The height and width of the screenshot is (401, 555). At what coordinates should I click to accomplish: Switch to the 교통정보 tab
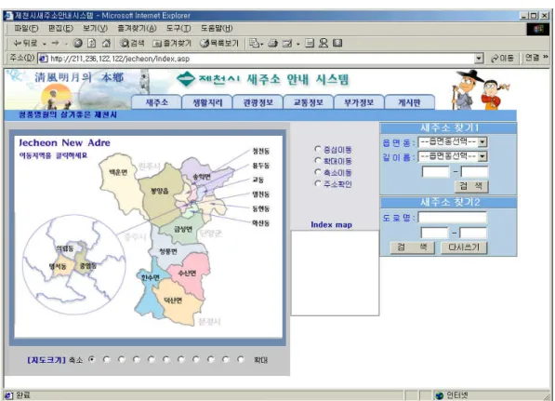pos(309,102)
